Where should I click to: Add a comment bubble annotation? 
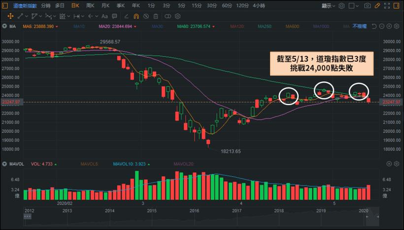(x=114, y=16)
